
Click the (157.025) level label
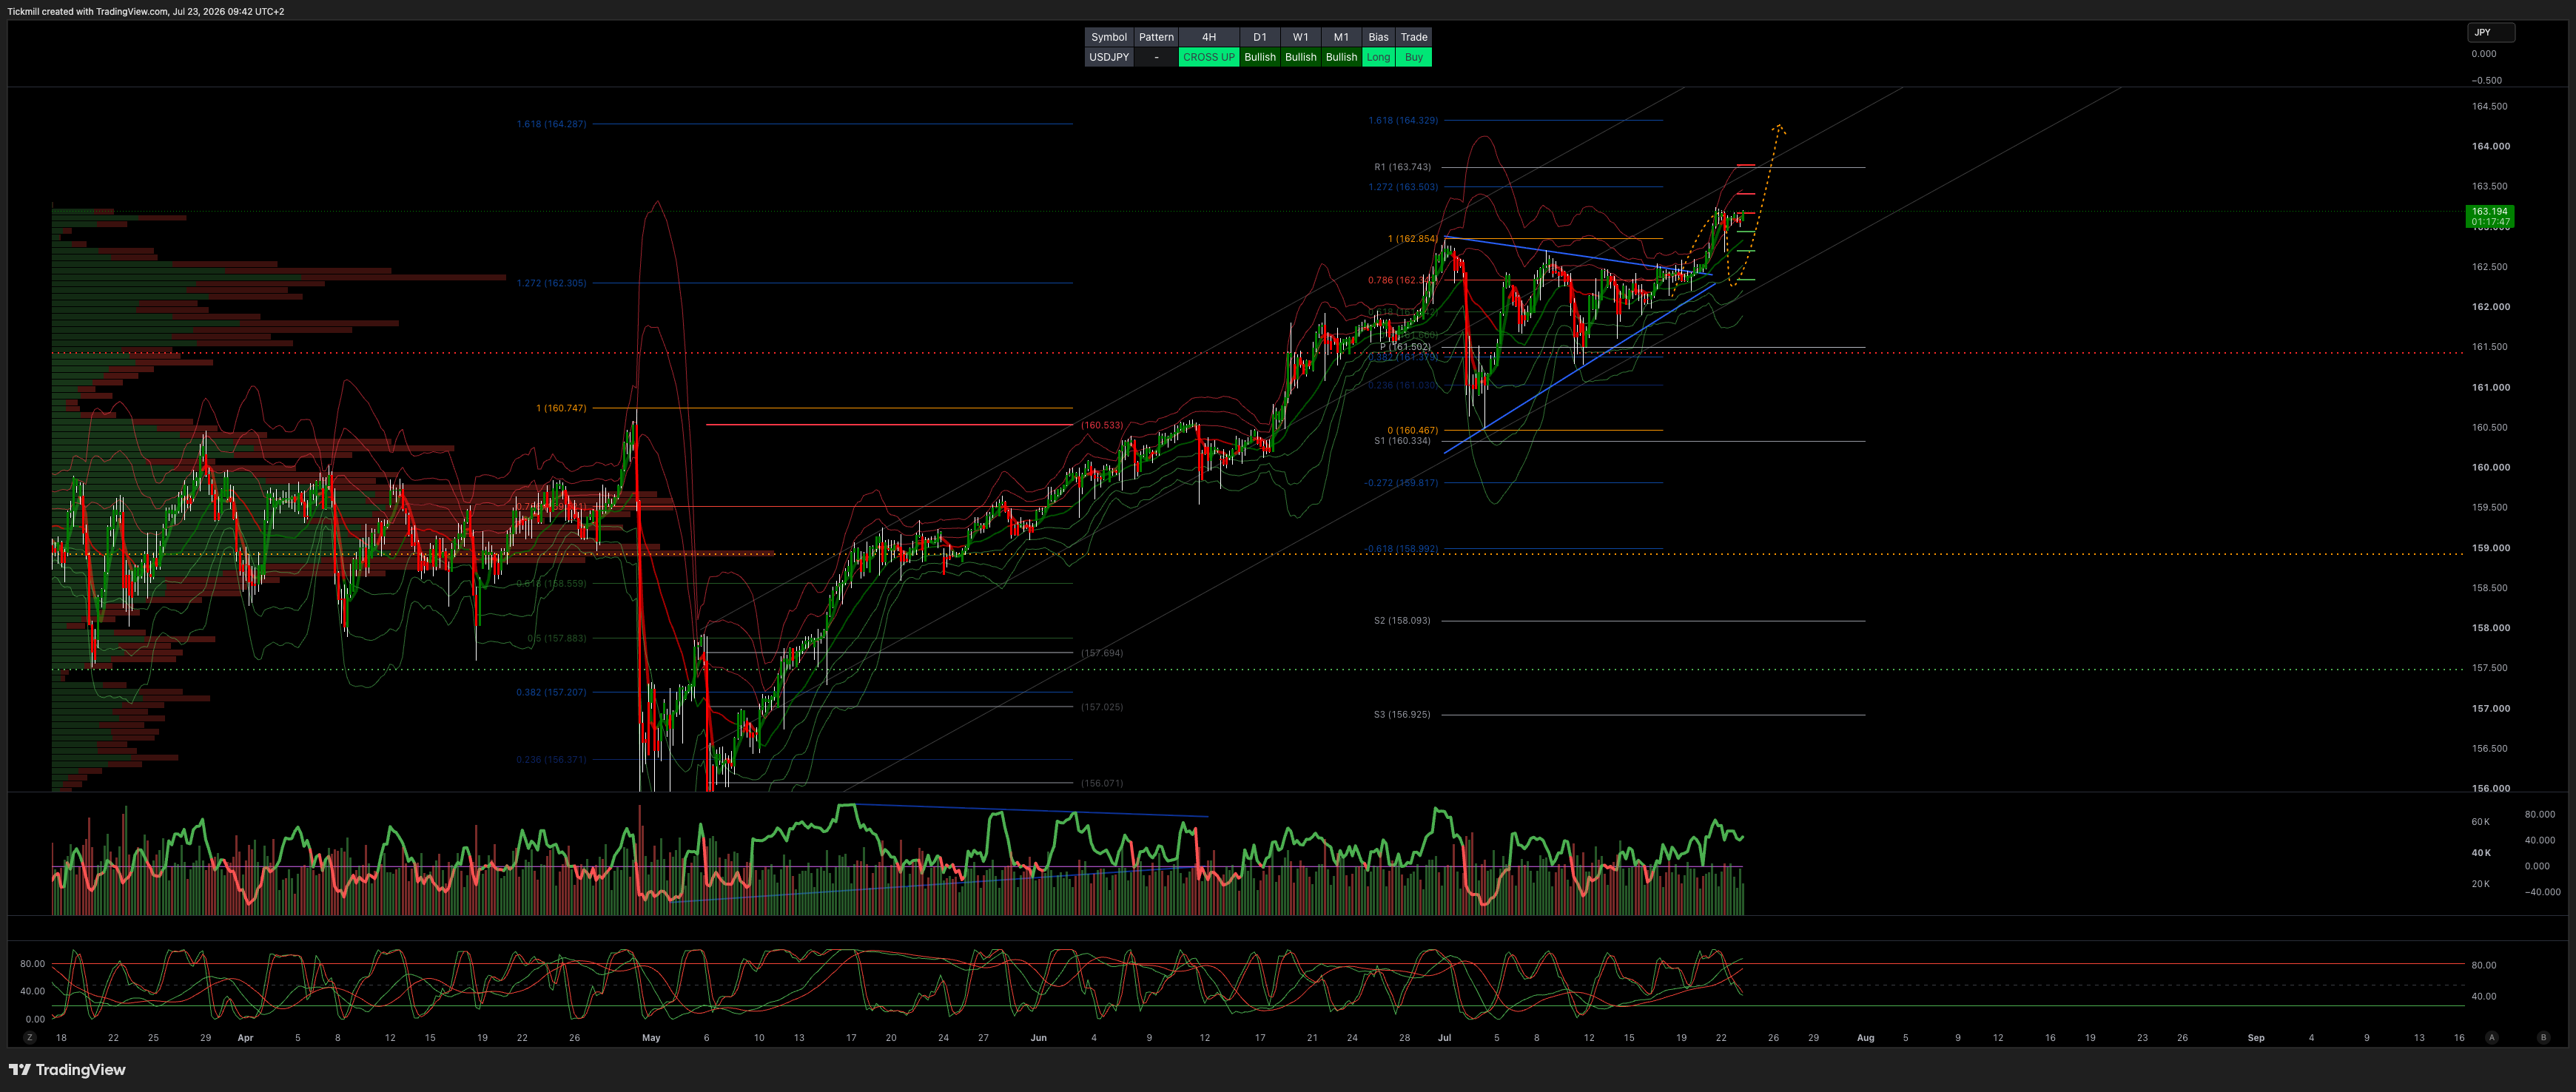(1102, 707)
